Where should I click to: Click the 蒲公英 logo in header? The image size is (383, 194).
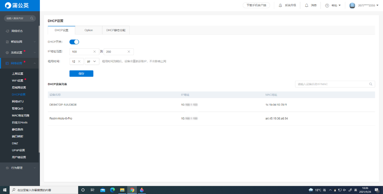[16, 5]
